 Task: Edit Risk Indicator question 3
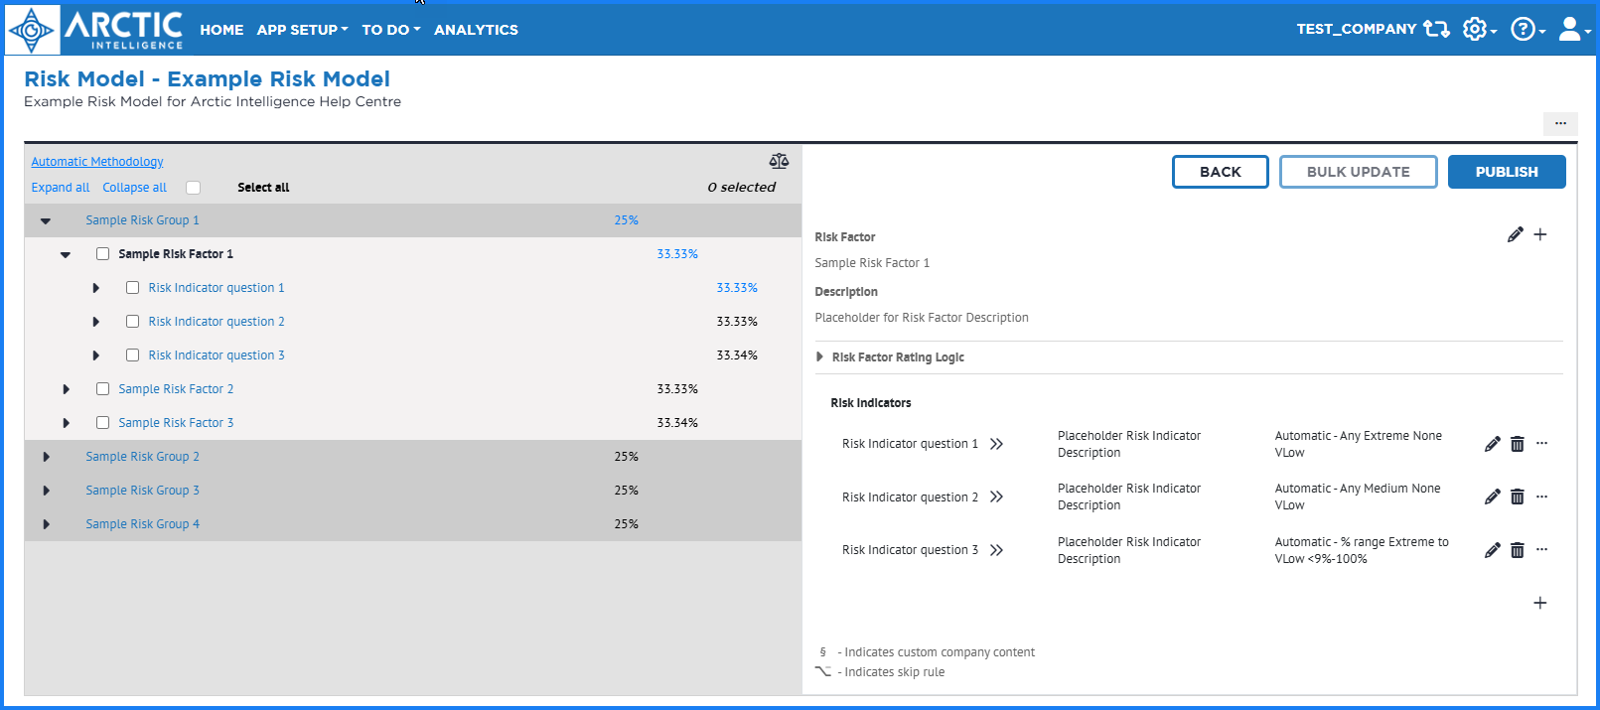[1492, 550]
